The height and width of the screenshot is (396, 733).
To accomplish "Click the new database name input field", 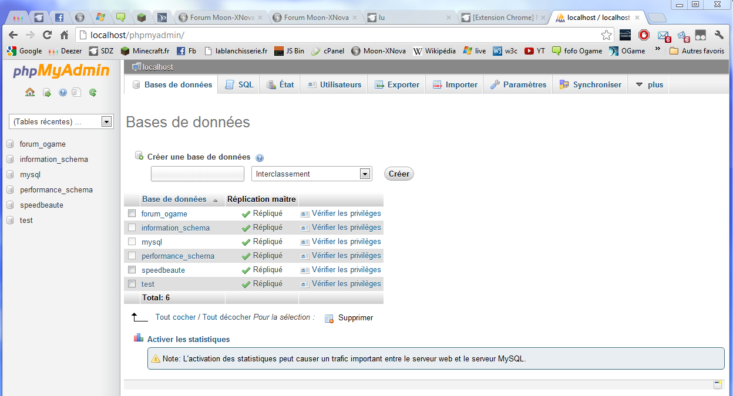I will pos(197,174).
